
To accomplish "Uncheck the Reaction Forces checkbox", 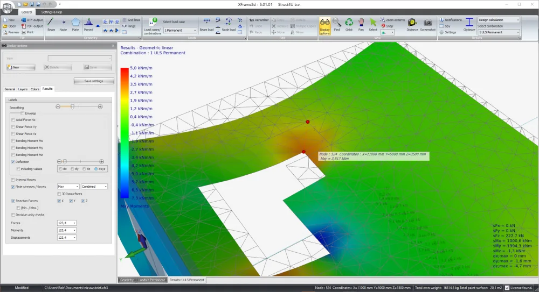I will [13, 201].
